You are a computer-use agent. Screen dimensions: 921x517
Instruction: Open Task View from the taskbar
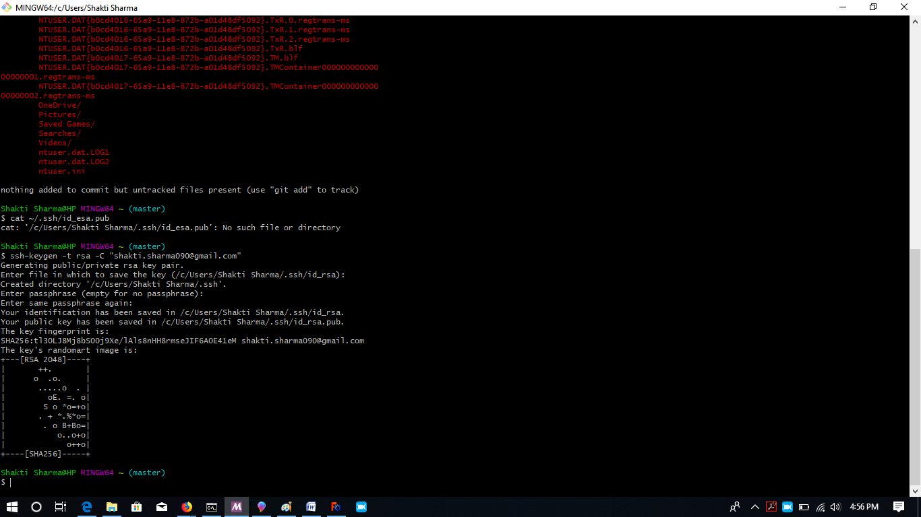[x=61, y=507]
